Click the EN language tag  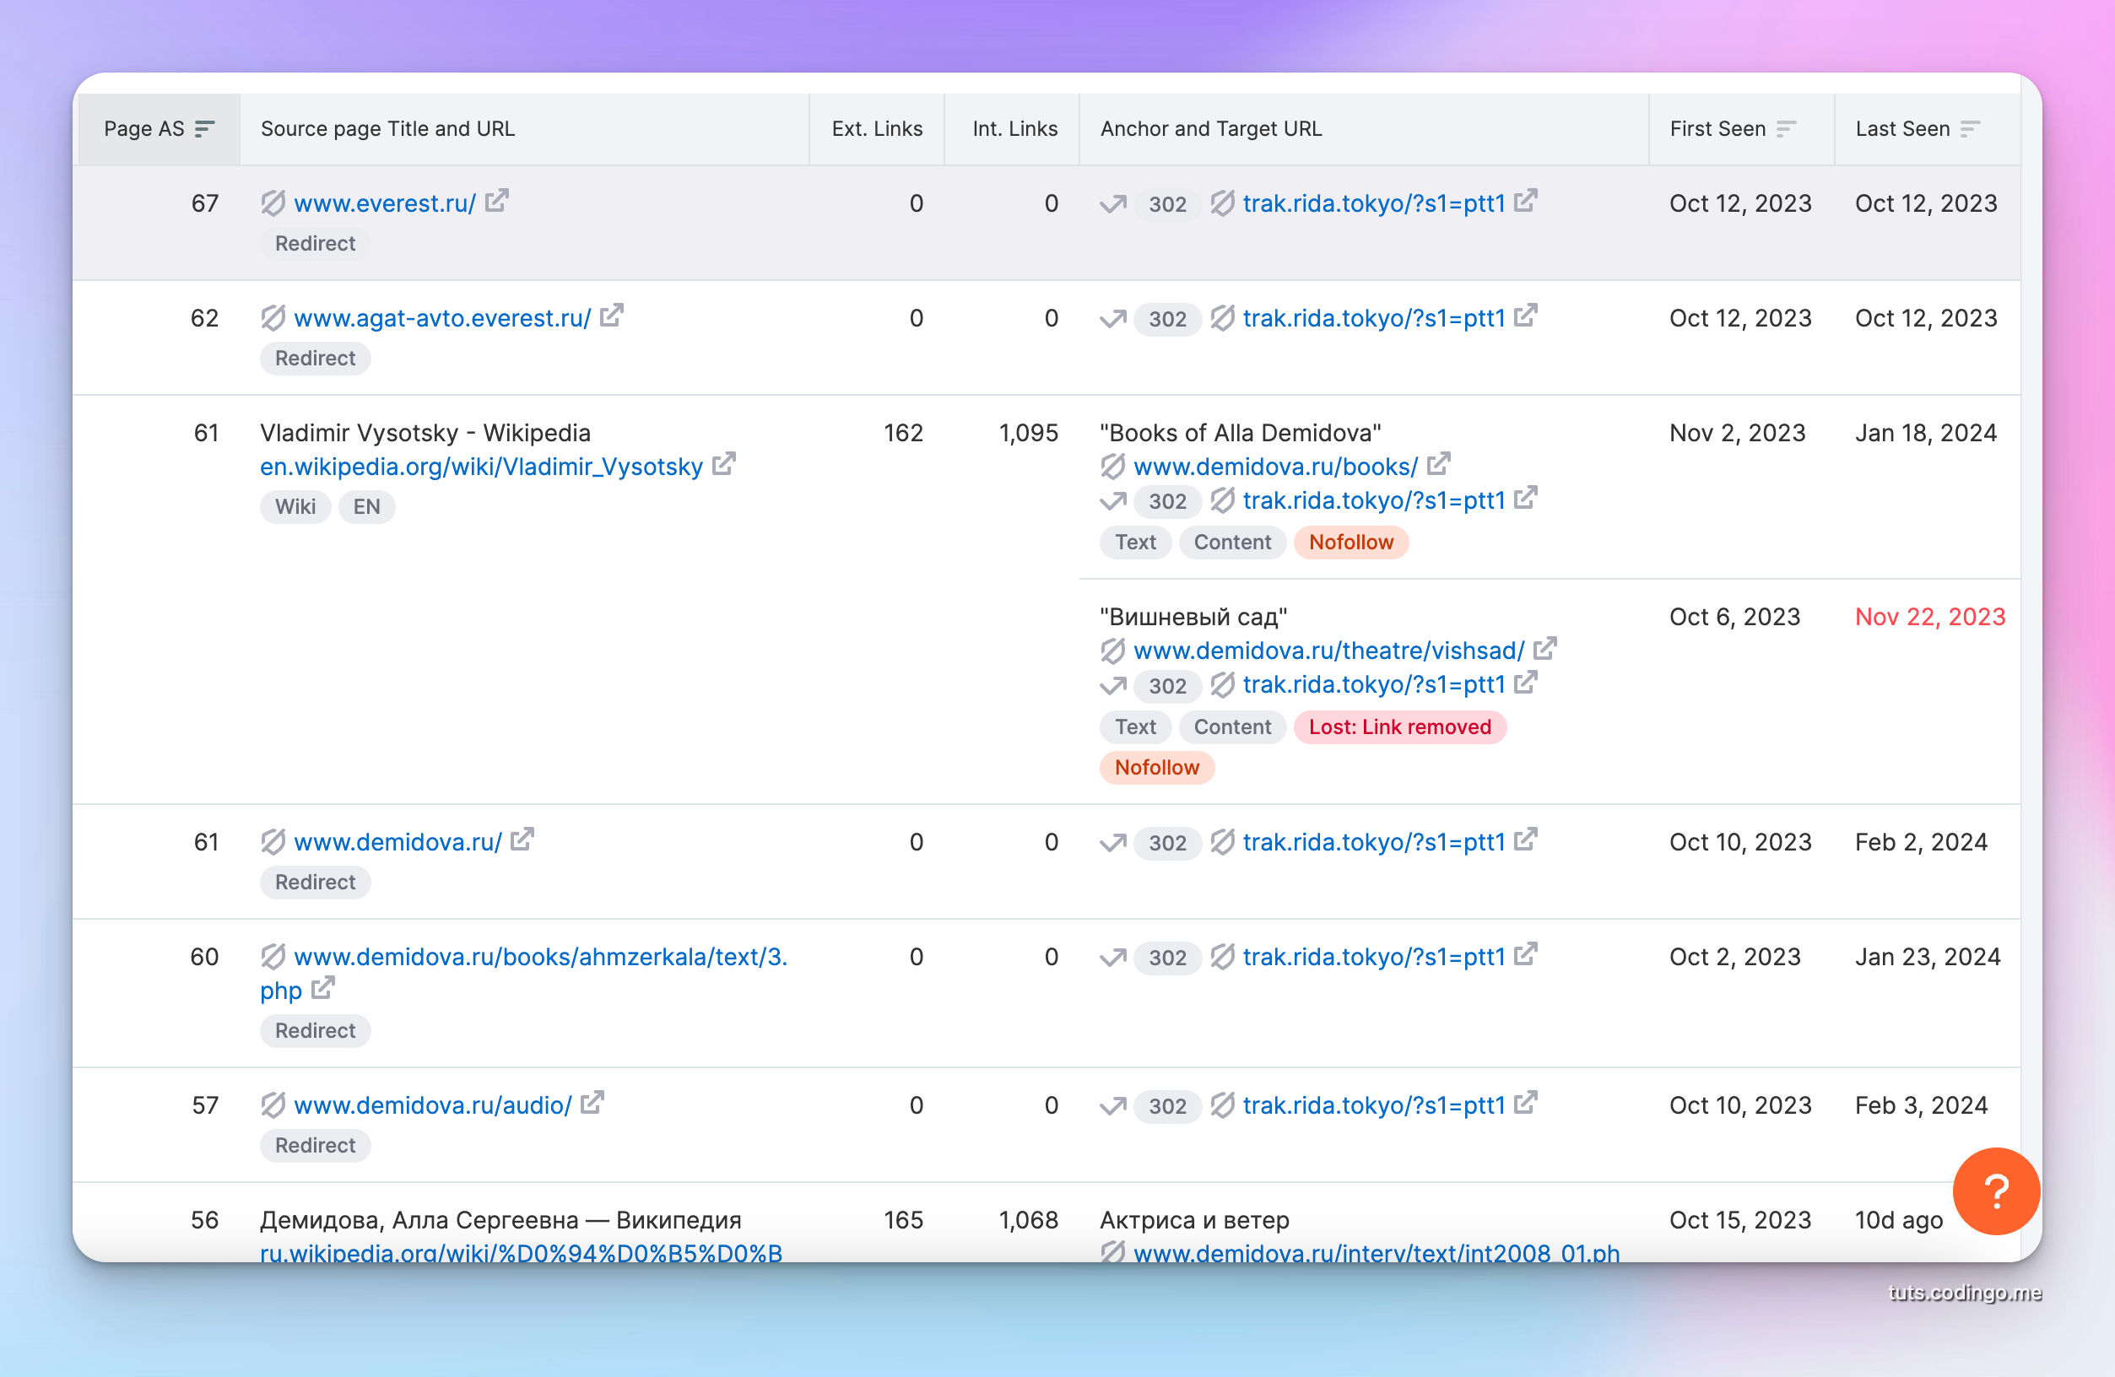pos(367,506)
